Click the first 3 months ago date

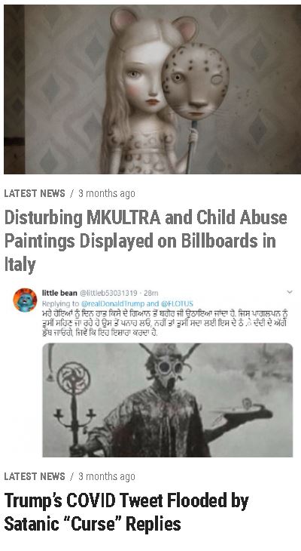[107, 193]
